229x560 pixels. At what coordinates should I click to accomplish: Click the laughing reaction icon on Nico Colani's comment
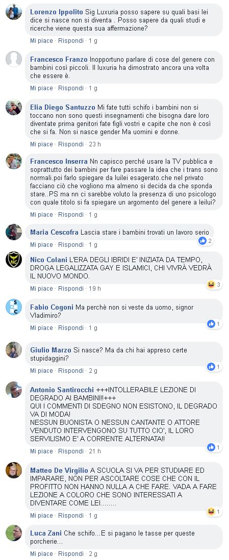pyautogui.click(x=211, y=285)
